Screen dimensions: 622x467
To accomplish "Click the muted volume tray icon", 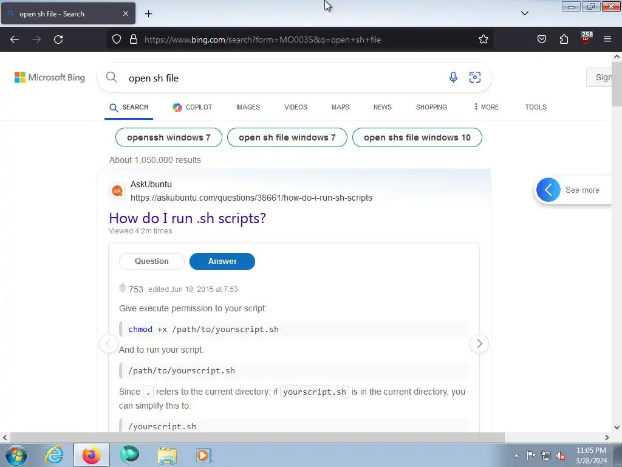I will coord(561,456).
